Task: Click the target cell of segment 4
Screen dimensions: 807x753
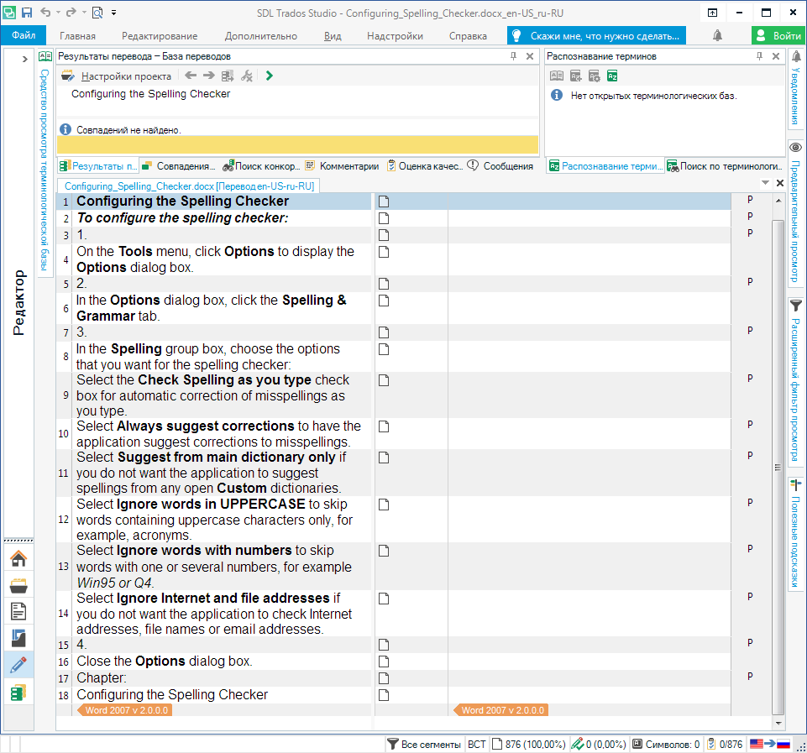Action: coord(588,259)
